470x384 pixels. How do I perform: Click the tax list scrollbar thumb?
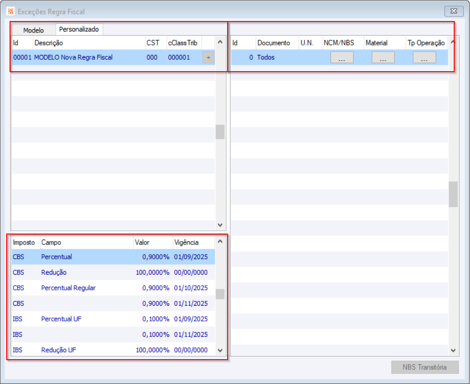220,294
